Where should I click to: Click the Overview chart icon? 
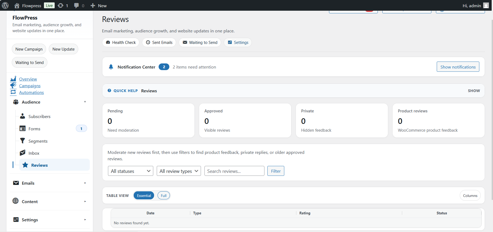[13, 79]
